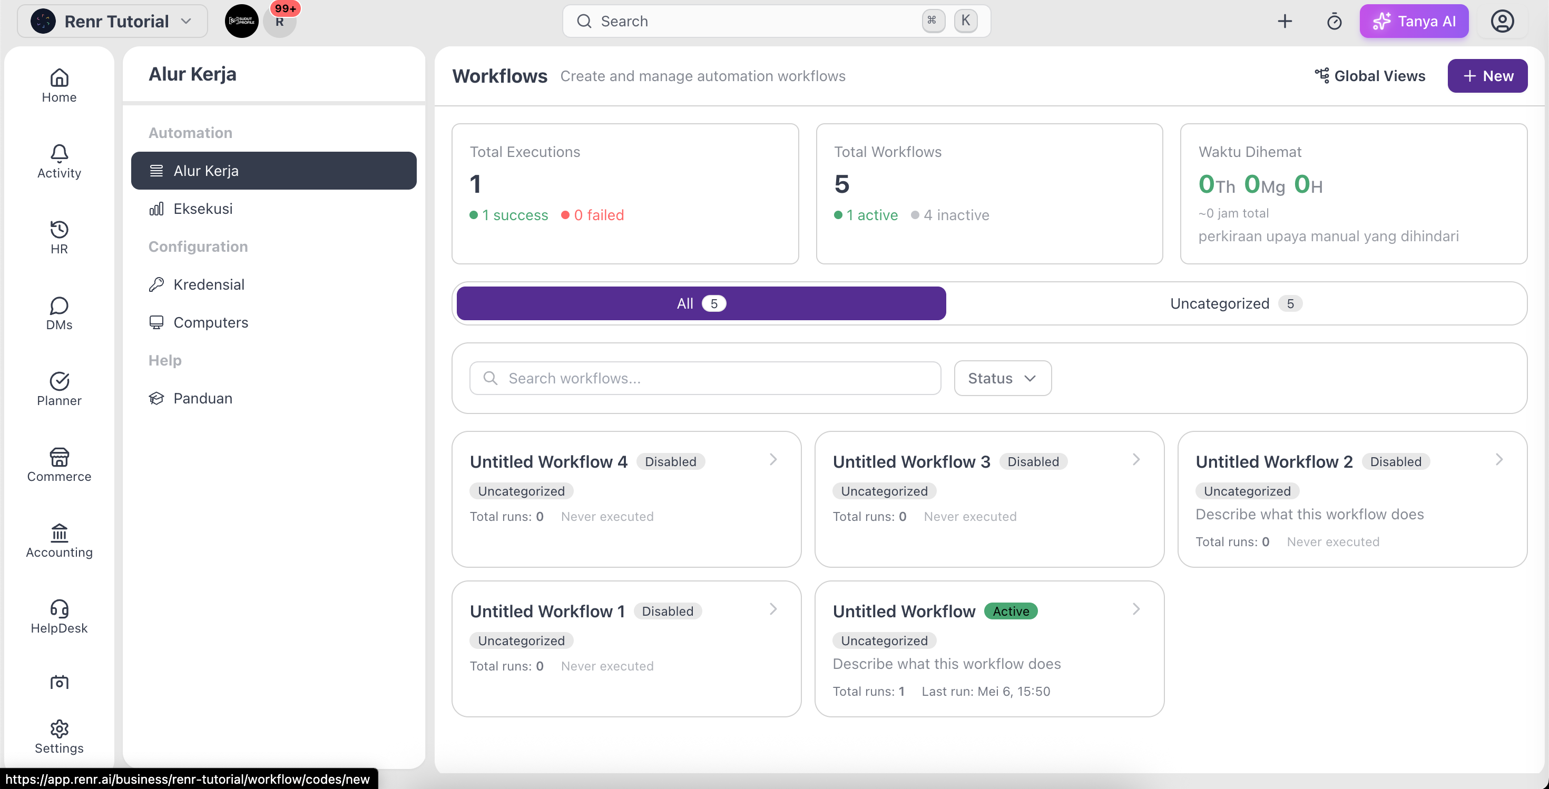Open the HelpDesk headset icon
The image size is (1549, 789).
(x=59, y=609)
